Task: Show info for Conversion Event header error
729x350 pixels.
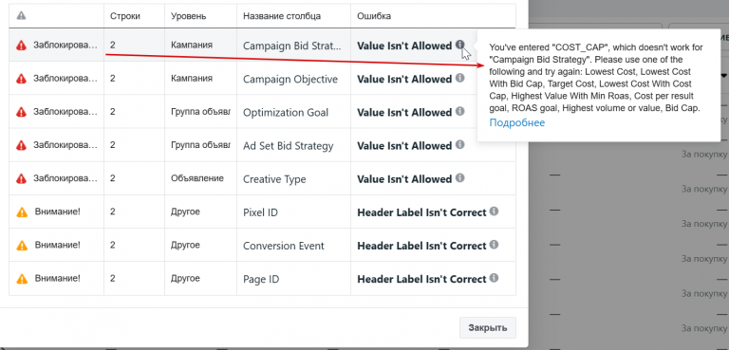Action: click(494, 245)
